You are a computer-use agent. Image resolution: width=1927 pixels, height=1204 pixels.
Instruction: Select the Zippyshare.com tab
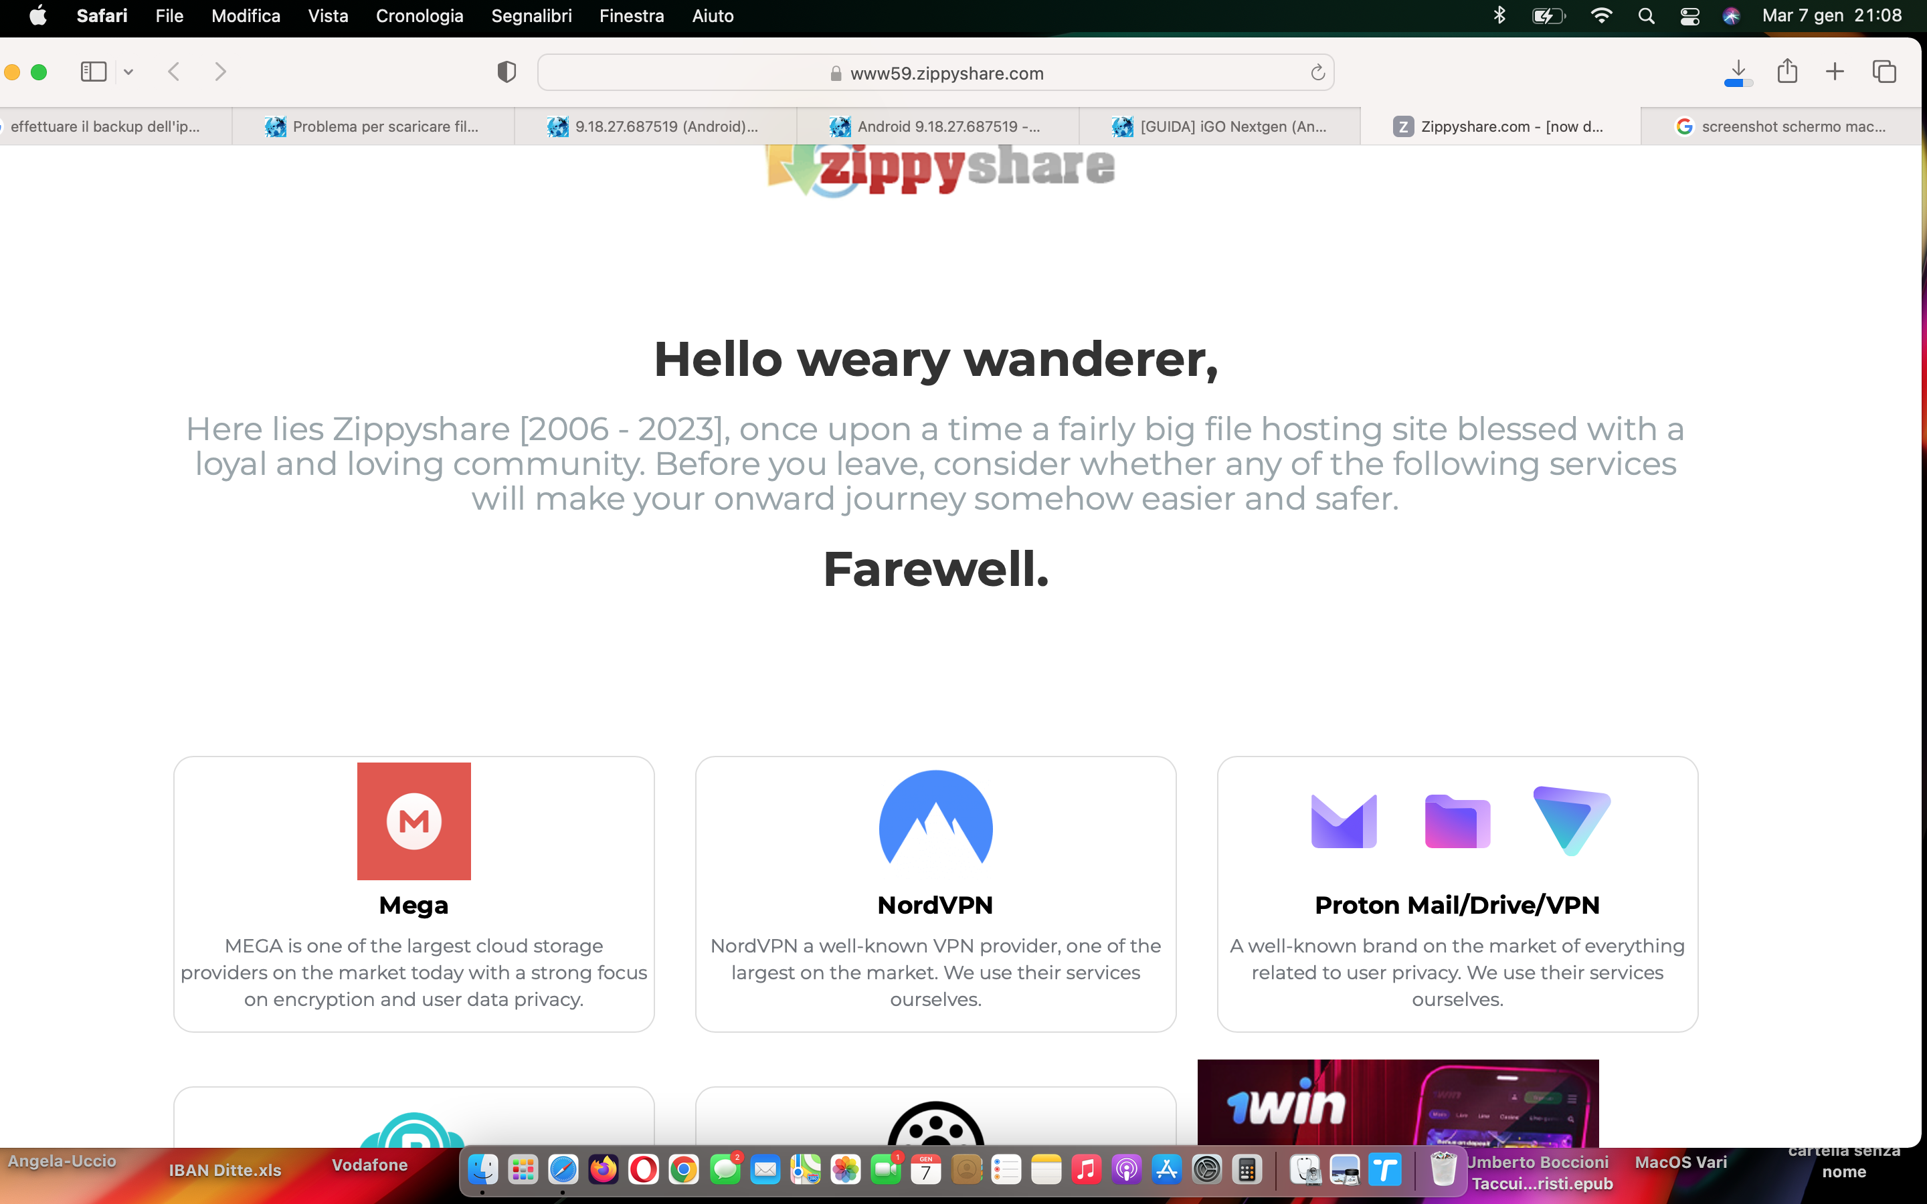(x=1500, y=126)
